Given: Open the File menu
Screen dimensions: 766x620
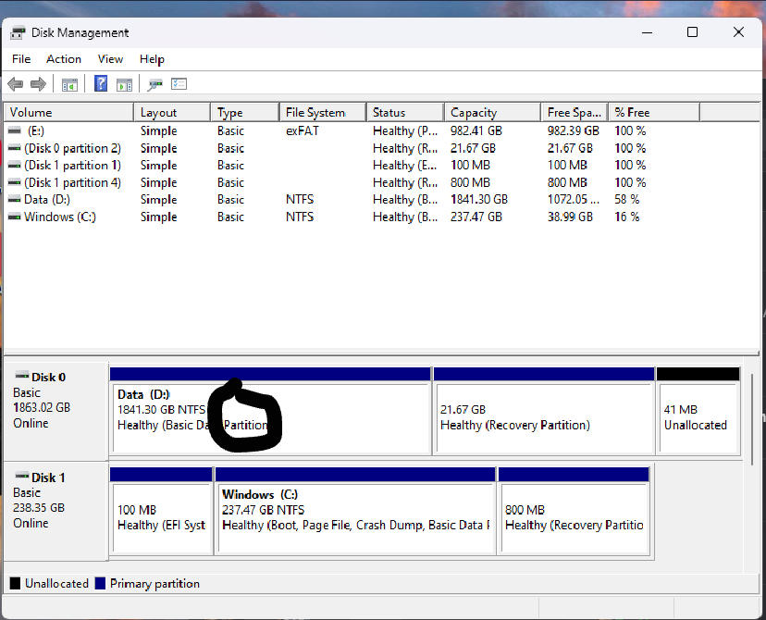Looking at the screenshot, I should click(21, 59).
